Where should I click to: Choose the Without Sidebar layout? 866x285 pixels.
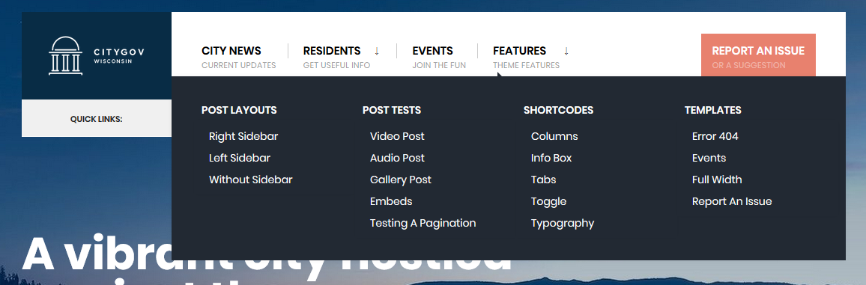(251, 180)
